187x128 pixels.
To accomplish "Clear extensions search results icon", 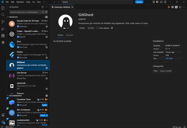I will [x=43, y=12].
